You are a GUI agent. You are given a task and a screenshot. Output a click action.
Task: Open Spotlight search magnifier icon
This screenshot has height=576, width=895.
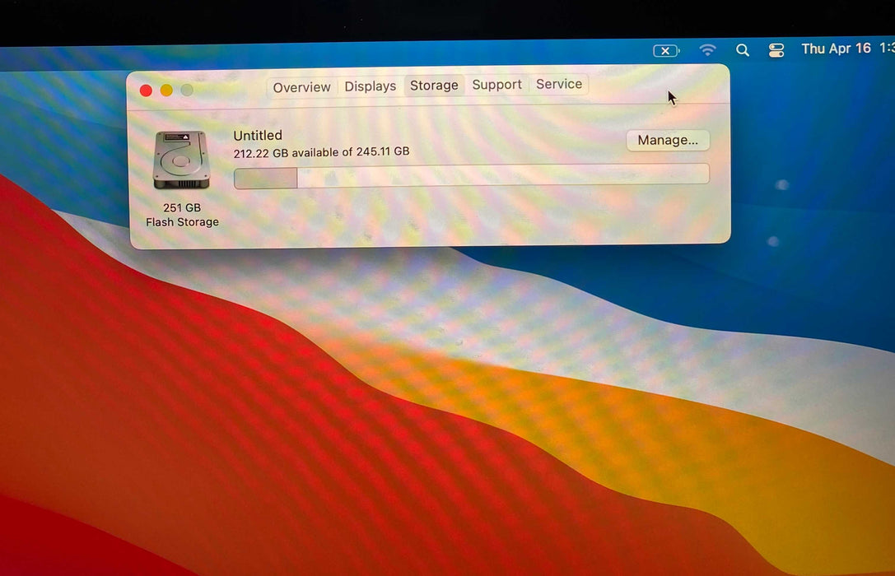(x=742, y=50)
